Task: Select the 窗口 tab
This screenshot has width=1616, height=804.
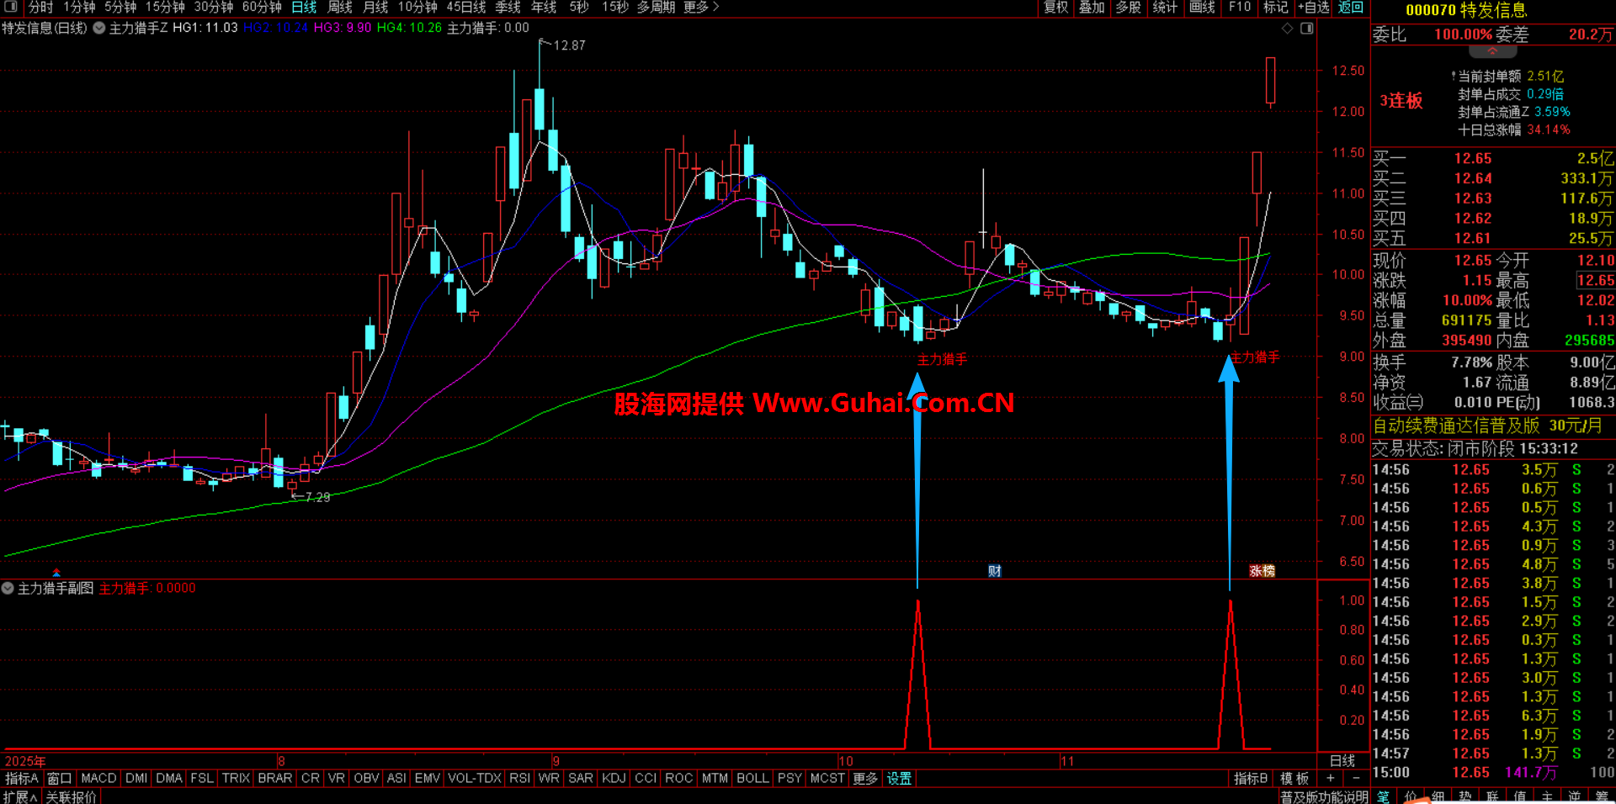Action: coord(59,779)
